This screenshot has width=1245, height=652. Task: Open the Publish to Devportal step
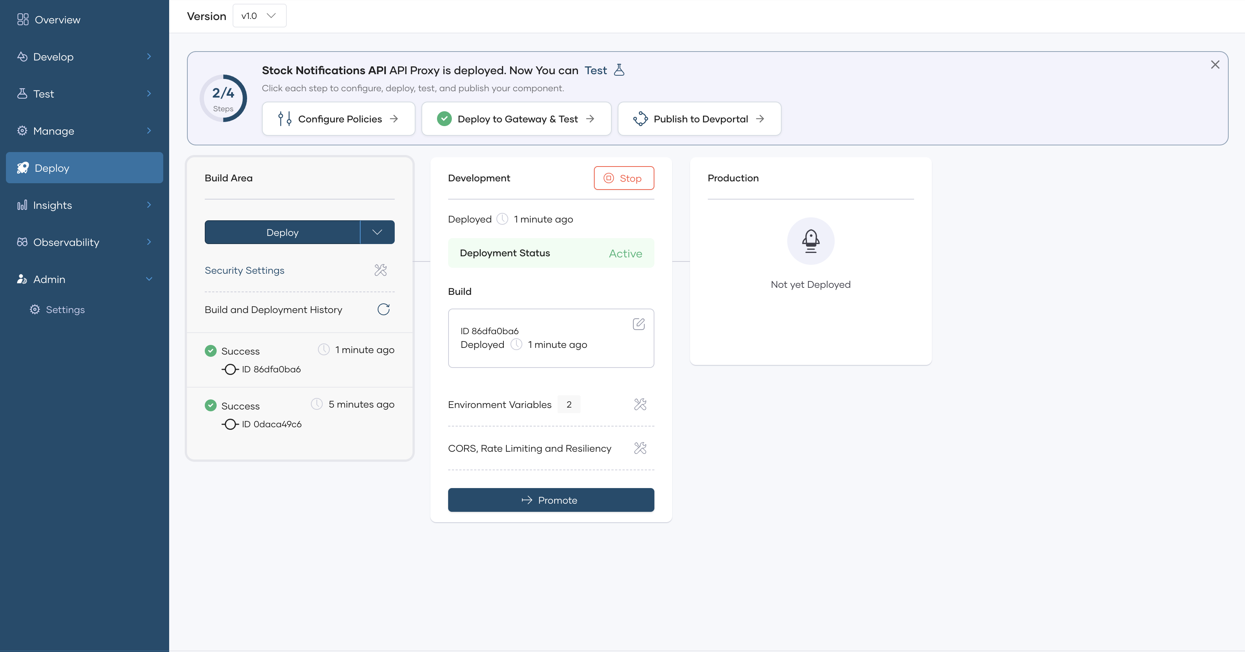(x=699, y=119)
